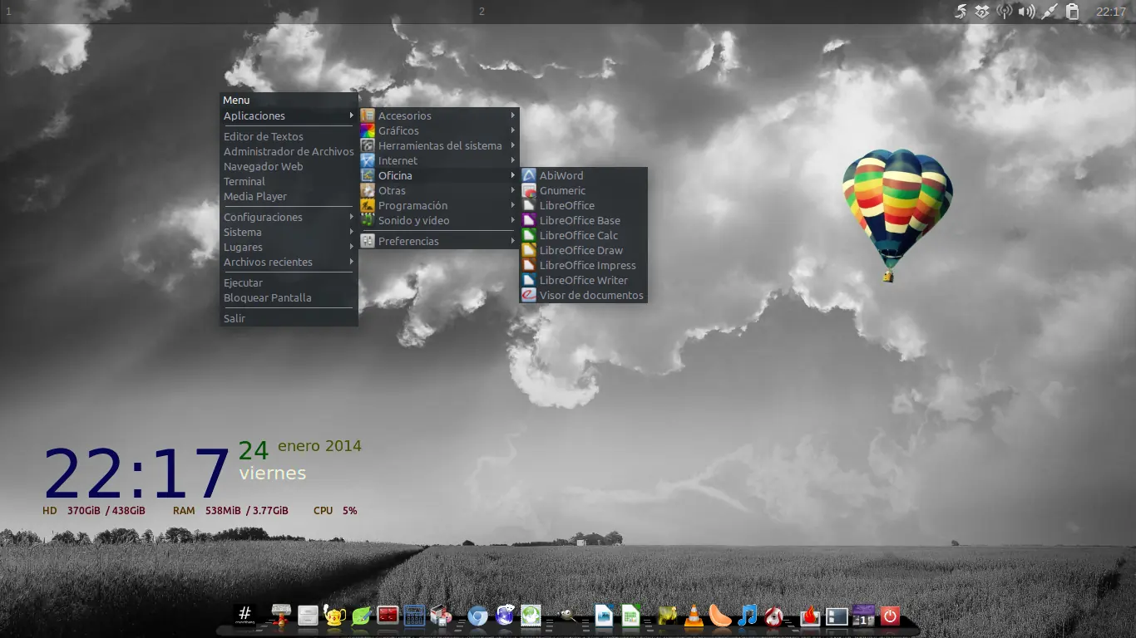Expand the Configuraciones submenu
This screenshot has width=1136, height=638.
tap(289, 217)
